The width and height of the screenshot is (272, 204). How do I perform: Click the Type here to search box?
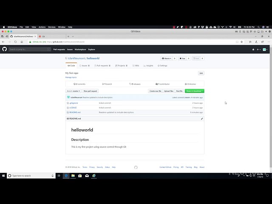(x=31, y=176)
